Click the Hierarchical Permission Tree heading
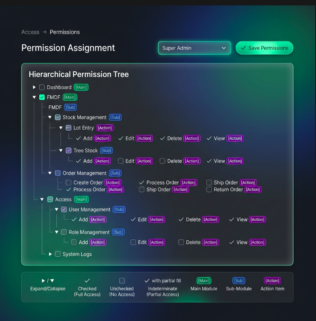Viewport: 316px width, 321px height. click(79, 74)
